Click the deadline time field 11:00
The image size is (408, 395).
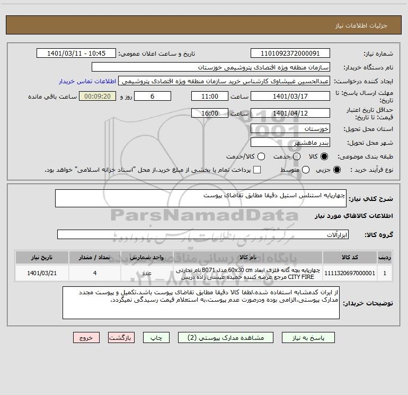tap(210, 96)
